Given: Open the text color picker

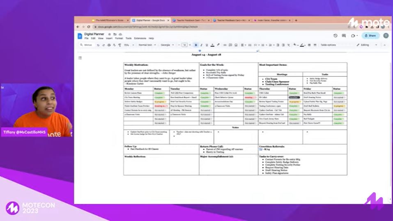Looking at the screenshot, I should [212, 45].
